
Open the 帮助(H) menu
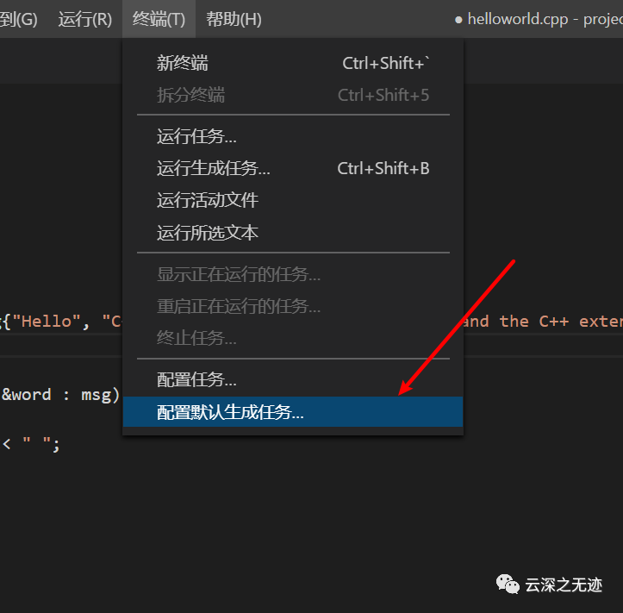pos(234,19)
